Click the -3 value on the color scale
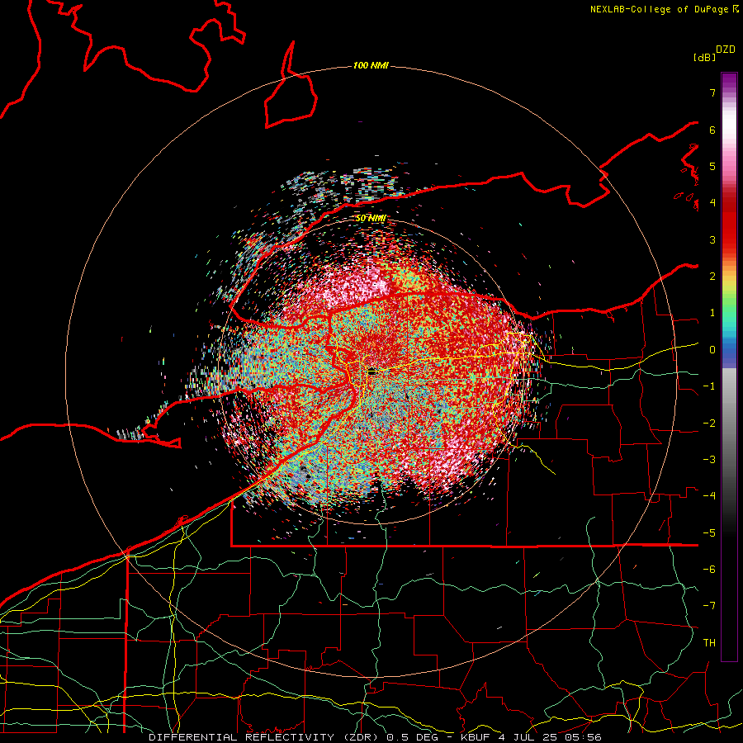The image size is (743, 743). tap(709, 459)
